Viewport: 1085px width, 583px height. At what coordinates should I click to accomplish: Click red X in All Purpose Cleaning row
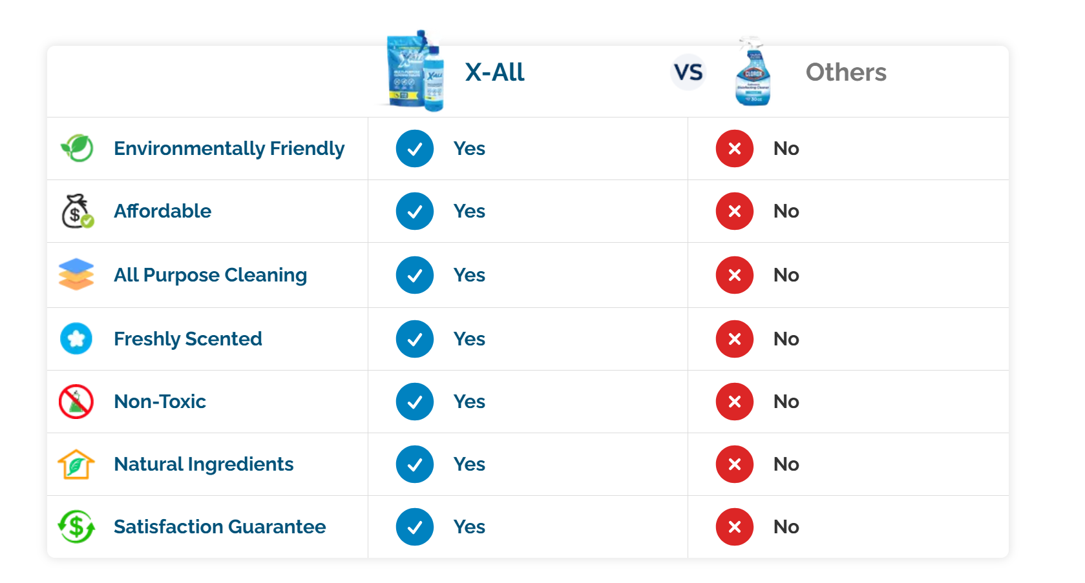(735, 275)
